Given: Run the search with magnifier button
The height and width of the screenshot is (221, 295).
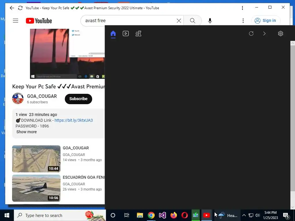Looking at the screenshot, I should (x=192, y=21).
